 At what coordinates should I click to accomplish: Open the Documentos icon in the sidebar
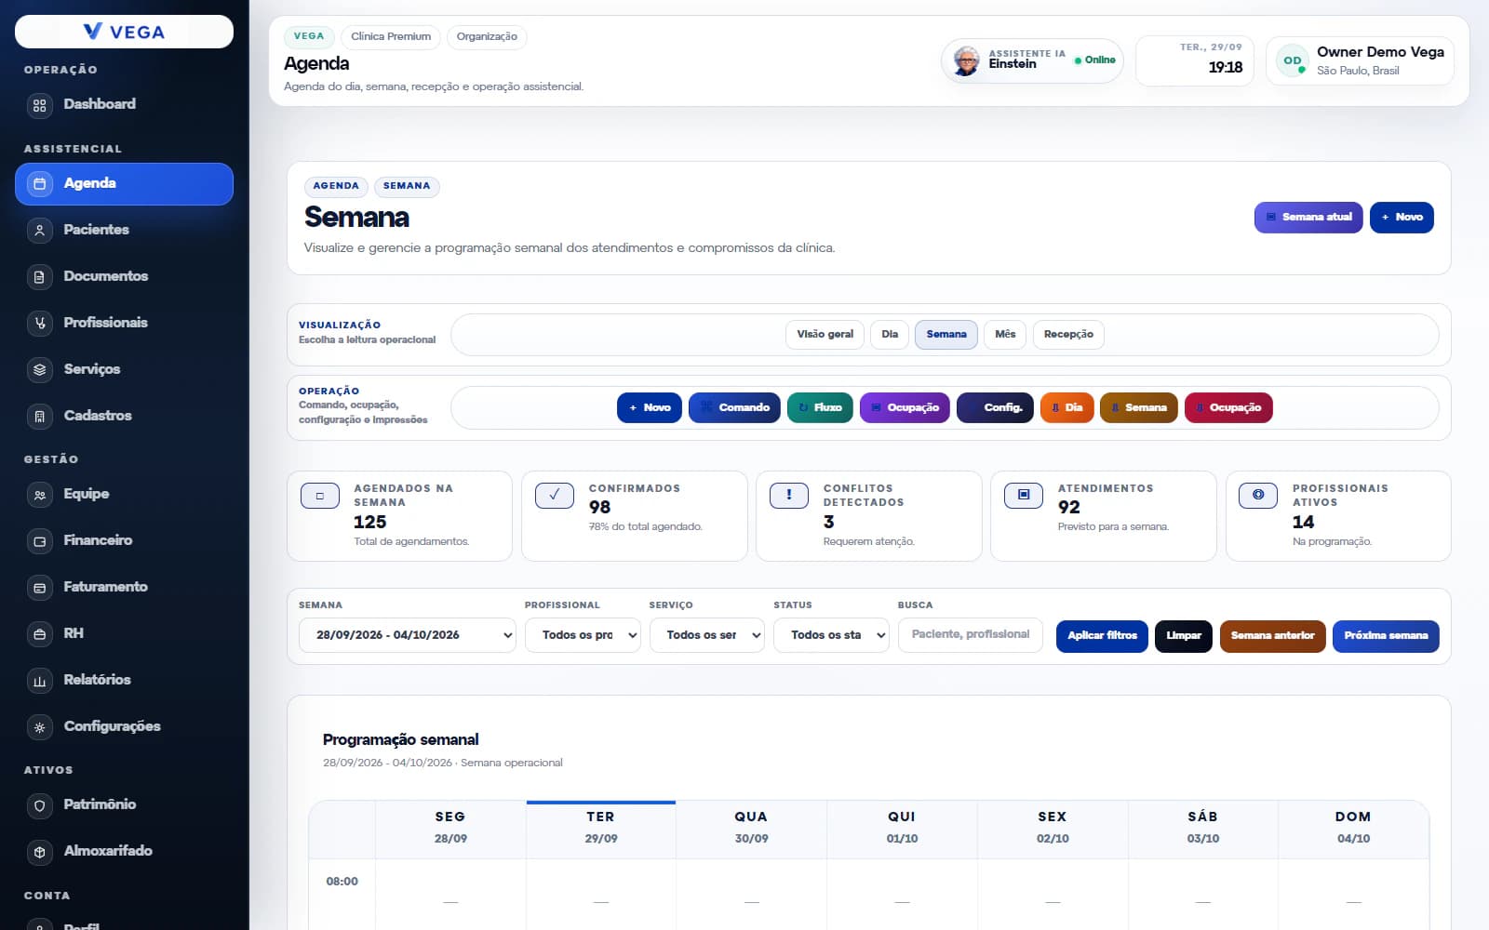tap(39, 277)
